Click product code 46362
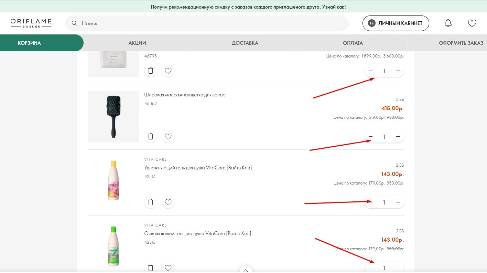Viewport: 487px width, 273px height. pyautogui.click(x=151, y=104)
